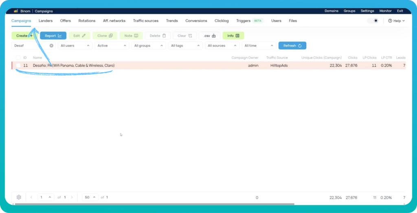Click the Delete button
Image resolution: width=417 pixels, height=213 pixels.
click(158, 36)
